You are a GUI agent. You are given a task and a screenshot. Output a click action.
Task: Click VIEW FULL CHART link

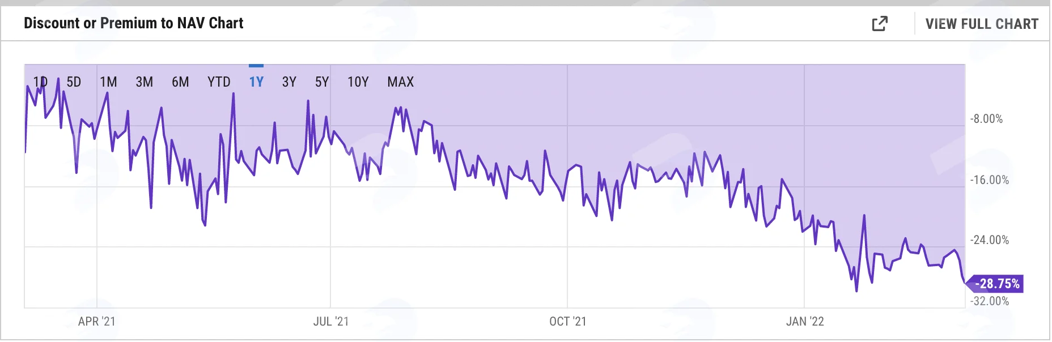pyautogui.click(x=982, y=24)
